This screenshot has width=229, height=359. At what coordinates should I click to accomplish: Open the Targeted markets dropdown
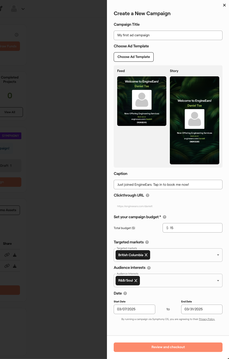click(218, 255)
